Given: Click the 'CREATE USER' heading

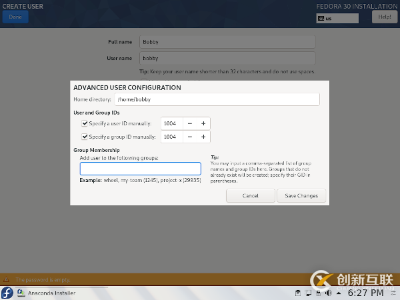Looking at the screenshot, I should (x=23, y=7).
